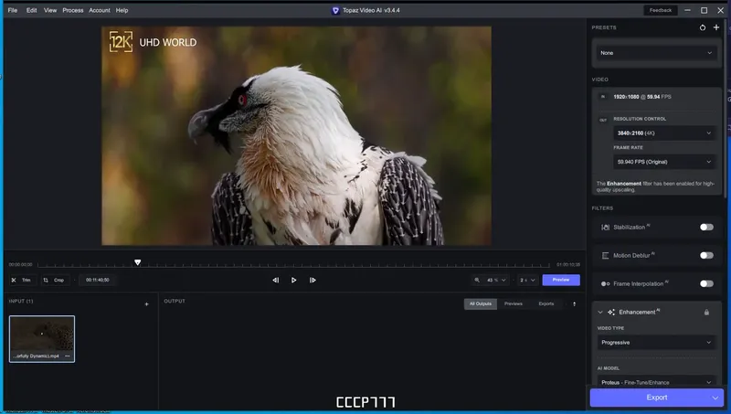The image size is (731, 414).
Task: Open the Progressive video type dropdown
Action: (656, 342)
